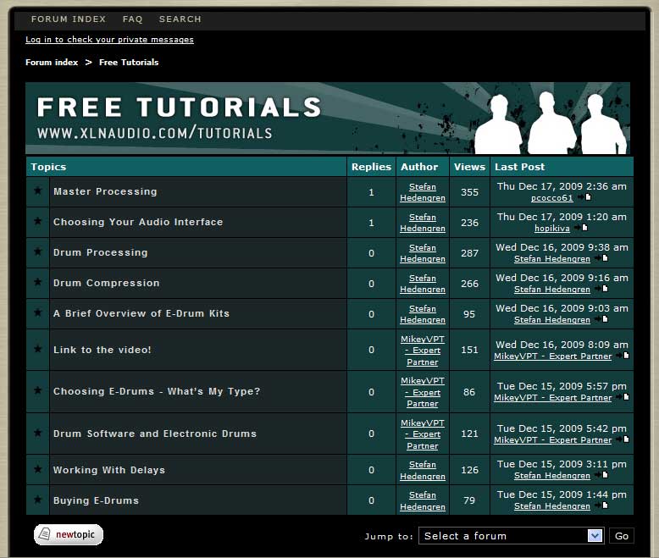
Task: Open Drum Software and Electronic Drums topic
Action: pos(155,434)
